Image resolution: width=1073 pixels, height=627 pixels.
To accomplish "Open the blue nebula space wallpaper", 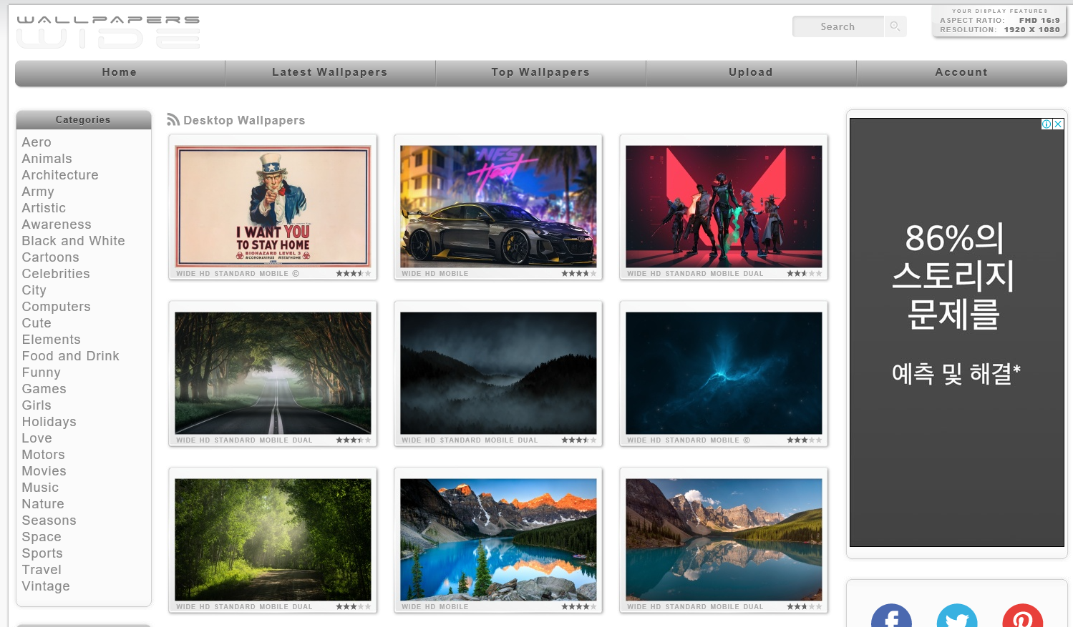I will tap(724, 373).
